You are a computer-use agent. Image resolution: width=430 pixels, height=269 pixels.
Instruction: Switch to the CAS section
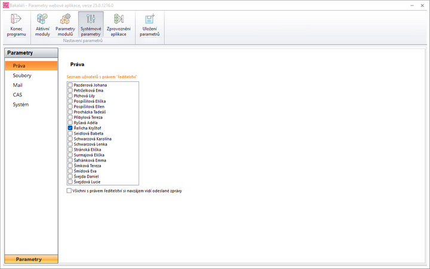pyautogui.click(x=17, y=95)
